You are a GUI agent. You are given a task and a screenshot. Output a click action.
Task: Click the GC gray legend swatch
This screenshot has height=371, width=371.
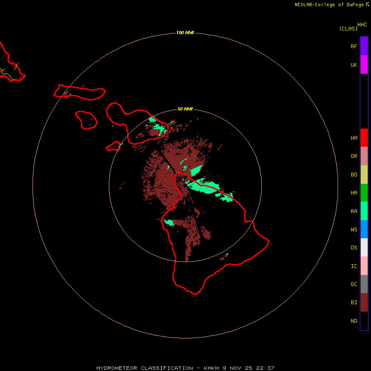pos(364,284)
